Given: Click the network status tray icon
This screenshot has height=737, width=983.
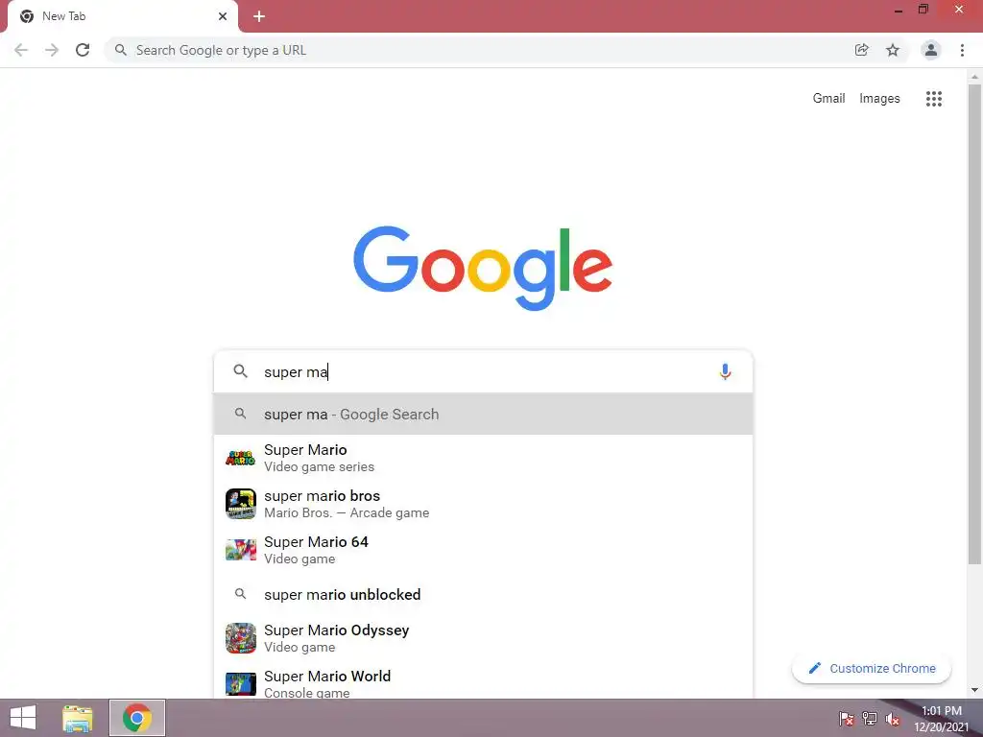Looking at the screenshot, I should click(870, 719).
